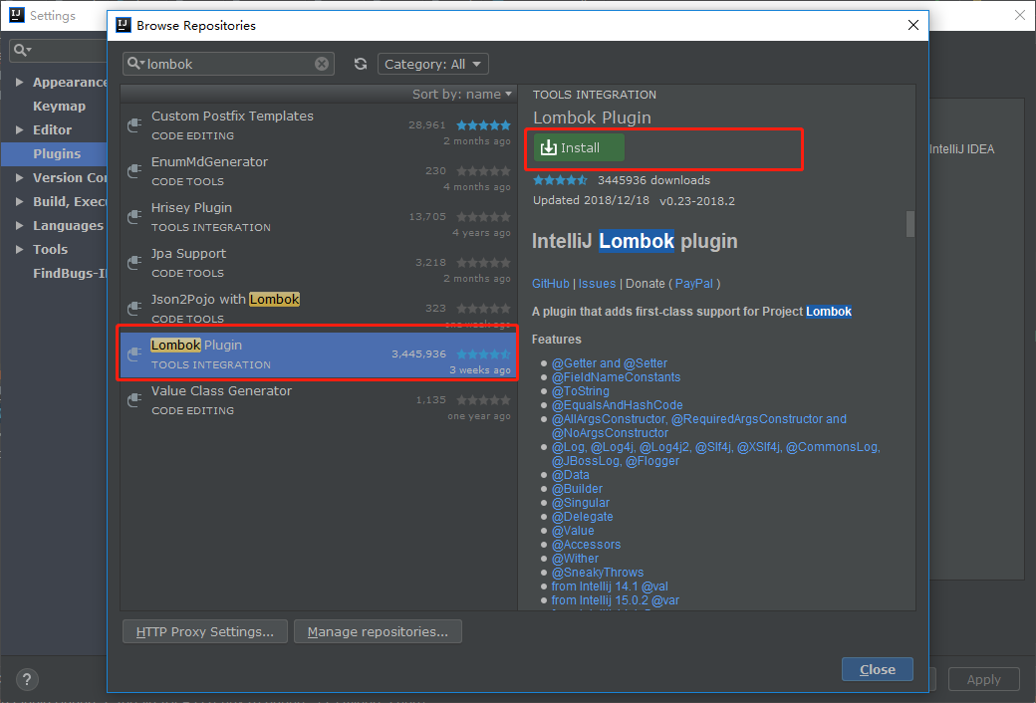The image size is (1036, 703).
Task: Open the @Delegate feature link
Action: (x=582, y=517)
